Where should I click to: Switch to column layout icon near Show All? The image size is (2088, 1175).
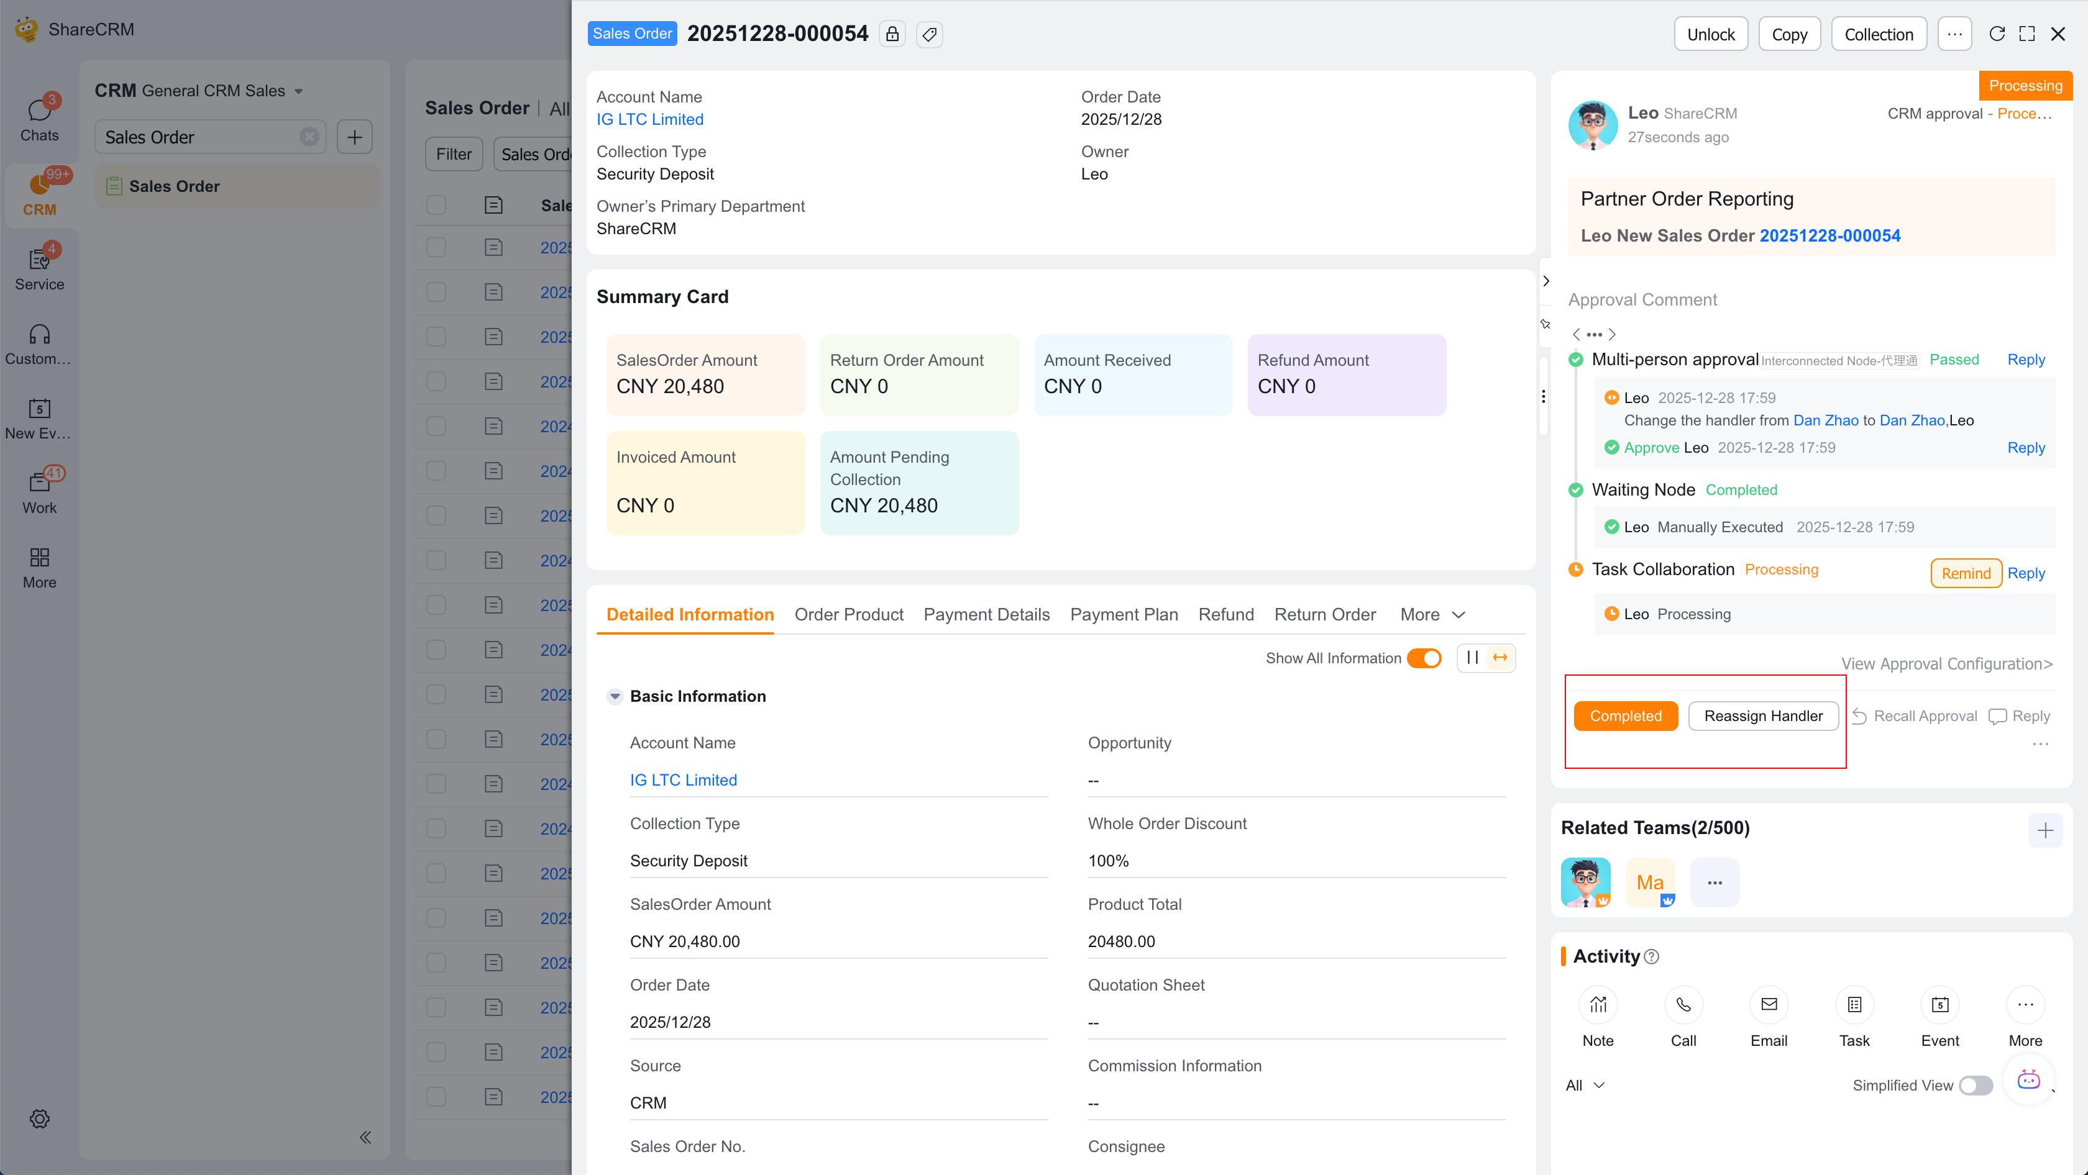tap(1473, 658)
